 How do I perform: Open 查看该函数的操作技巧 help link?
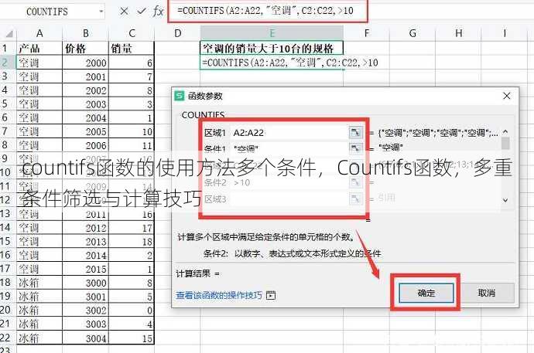click(x=219, y=295)
